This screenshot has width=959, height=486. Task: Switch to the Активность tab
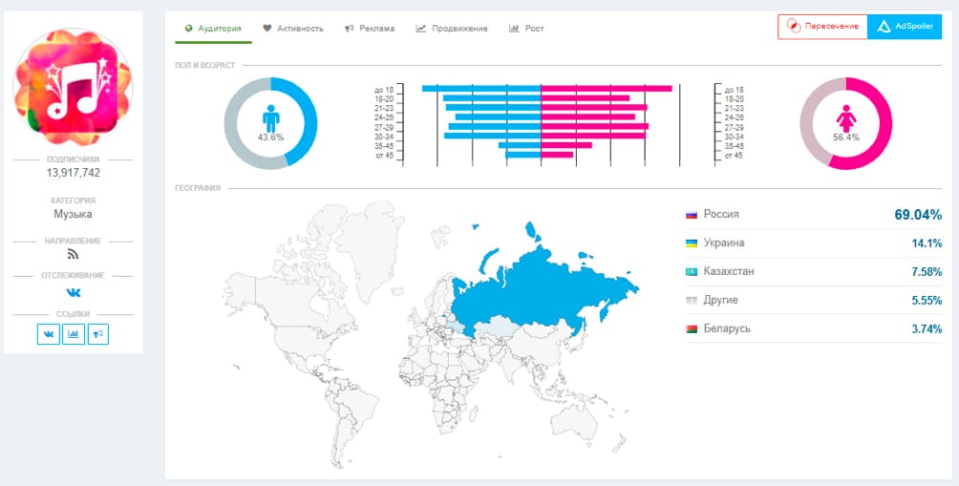point(293,29)
